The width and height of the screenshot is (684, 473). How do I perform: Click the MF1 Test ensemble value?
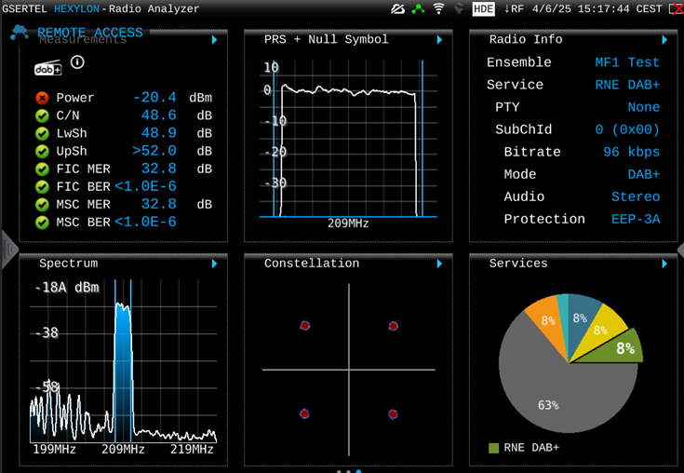pos(626,62)
